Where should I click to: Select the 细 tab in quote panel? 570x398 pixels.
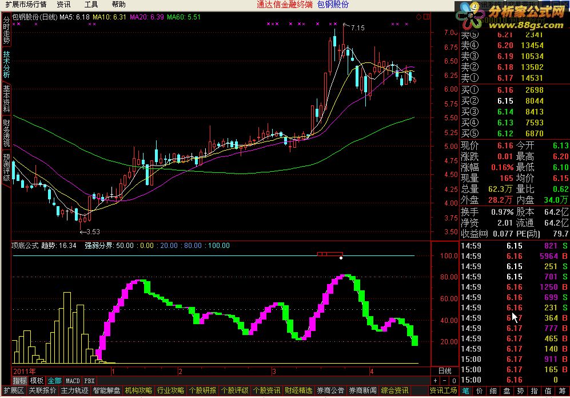(493, 391)
